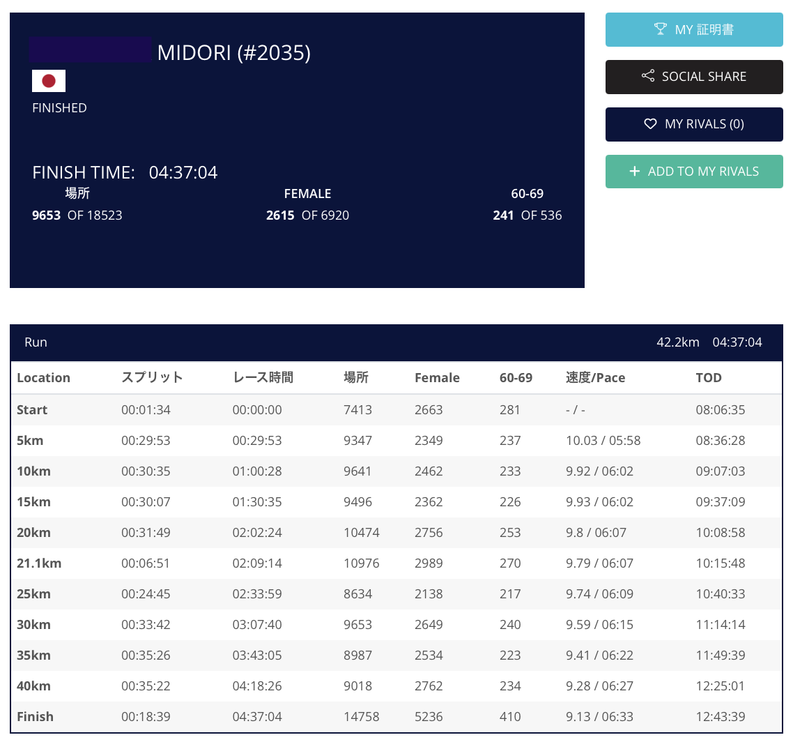Select the 5km row label
The height and width of the screenshot is (742, 793).
pos(30,441)
